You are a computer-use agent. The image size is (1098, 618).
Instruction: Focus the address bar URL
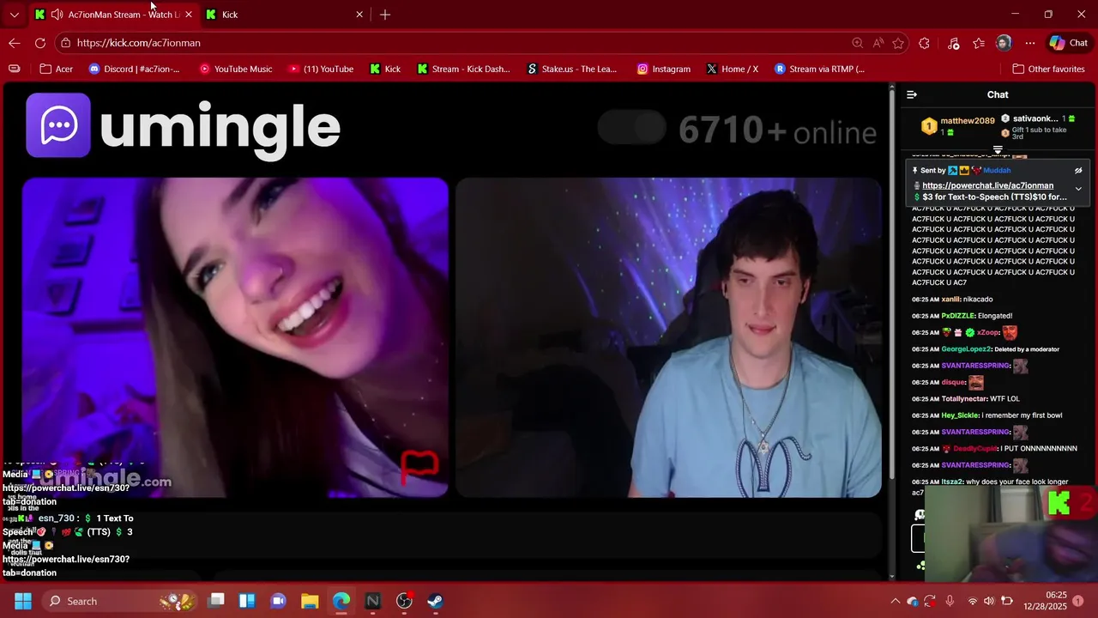tap(138, 43)
